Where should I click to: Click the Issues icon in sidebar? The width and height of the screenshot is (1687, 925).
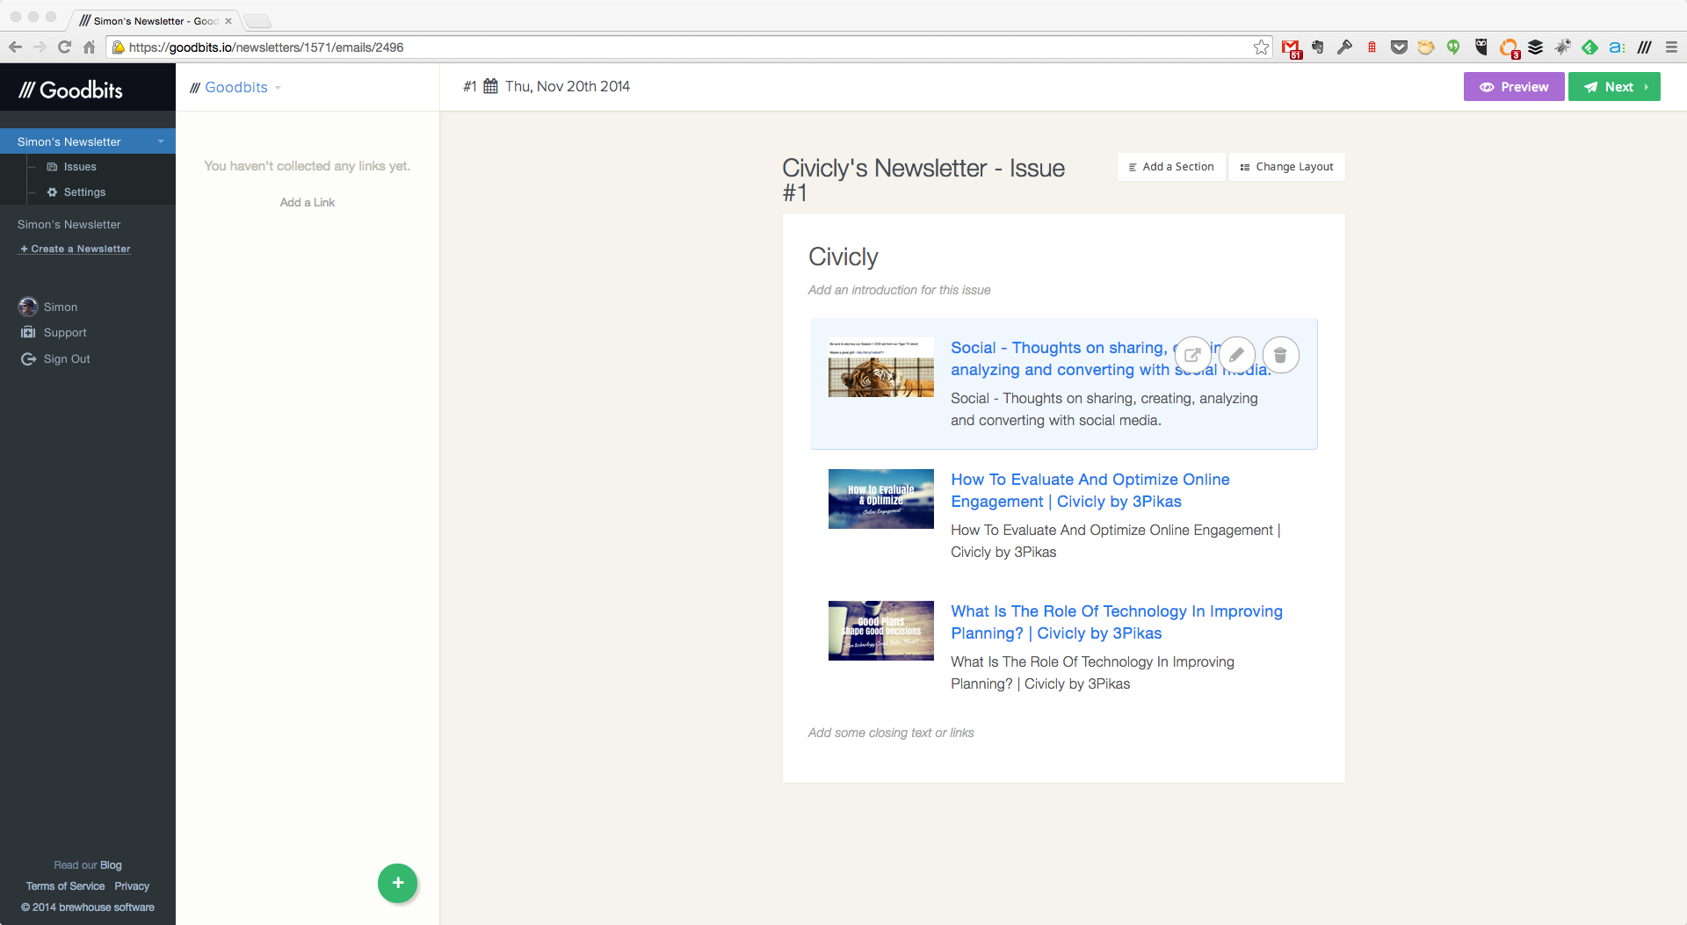pyautogui.click(x=52, y=167)
